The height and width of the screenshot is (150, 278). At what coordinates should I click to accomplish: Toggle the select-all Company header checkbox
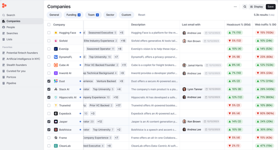pos(49,25)
